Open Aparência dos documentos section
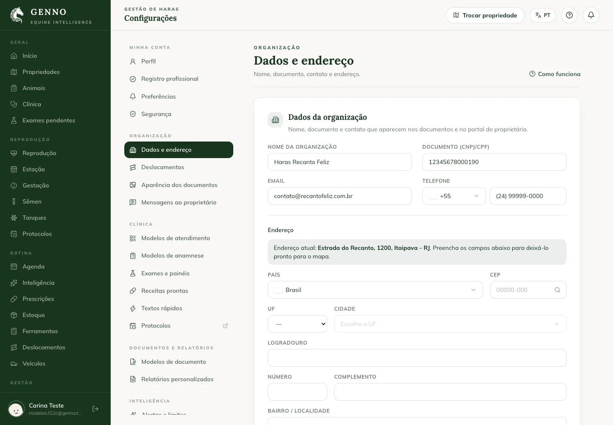 pyautogui.click(x=179, y=185)
